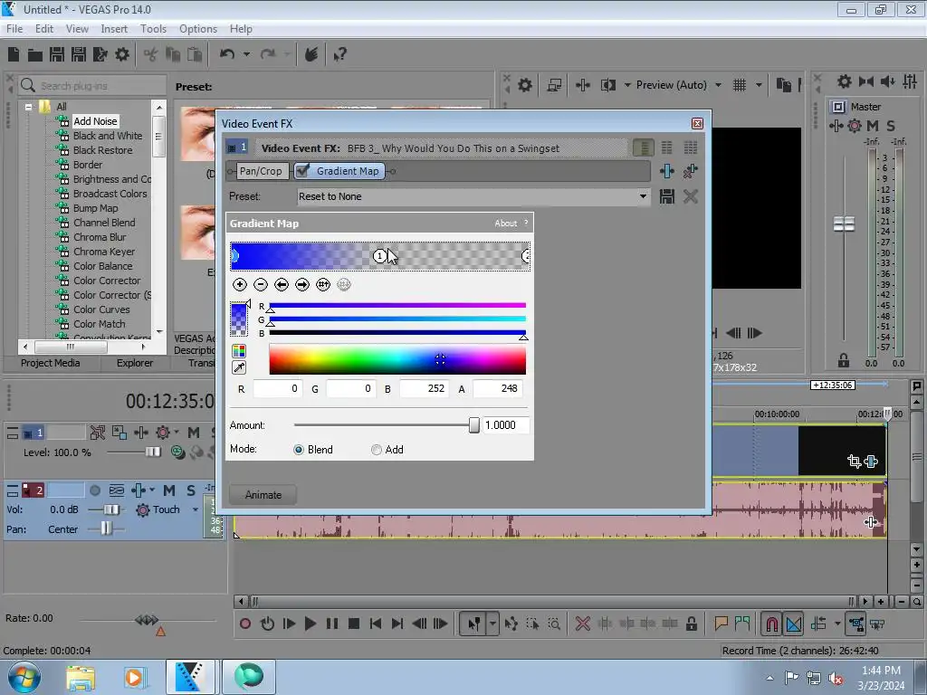The image size is (927, 695).
Task: Distribute gradient points evenly
Action: click(323, 285)
